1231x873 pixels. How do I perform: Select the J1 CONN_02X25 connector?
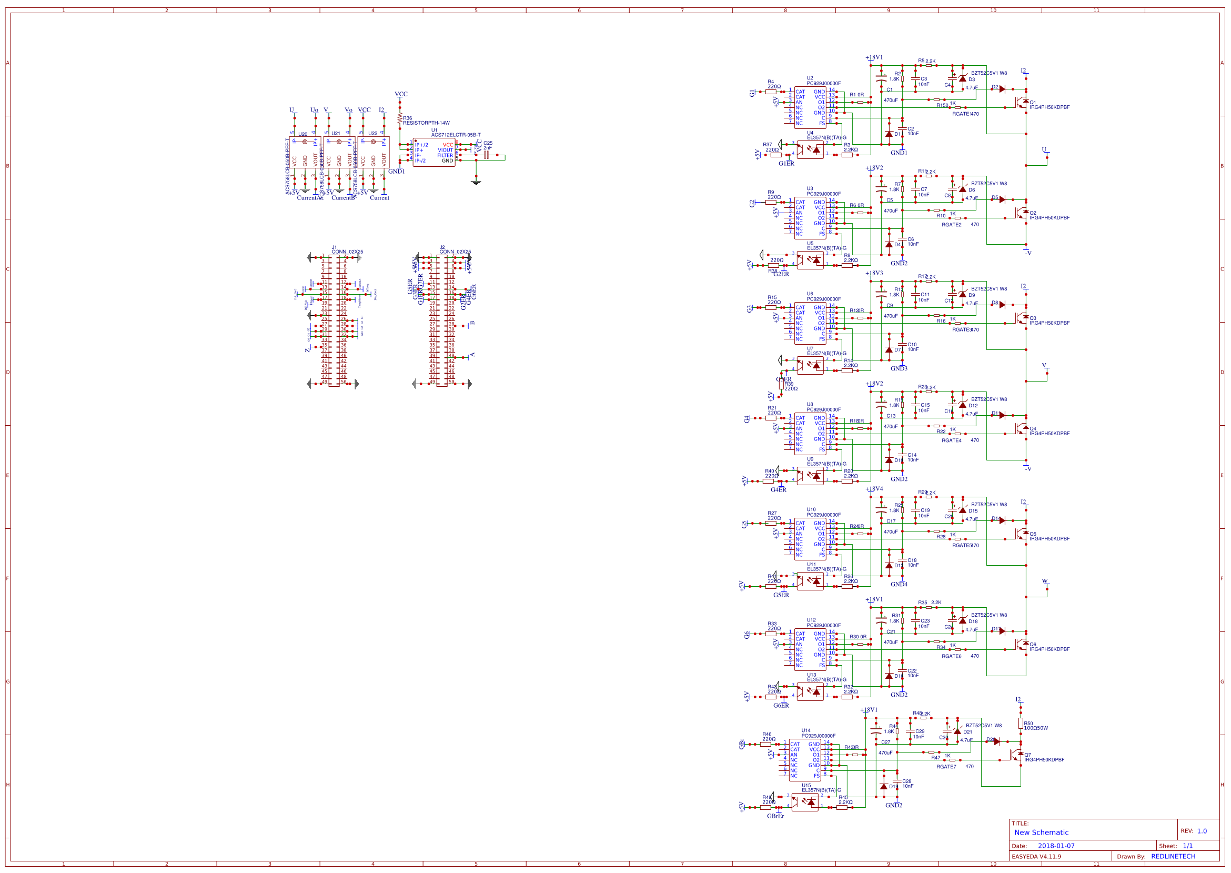[x=334, y=320]
